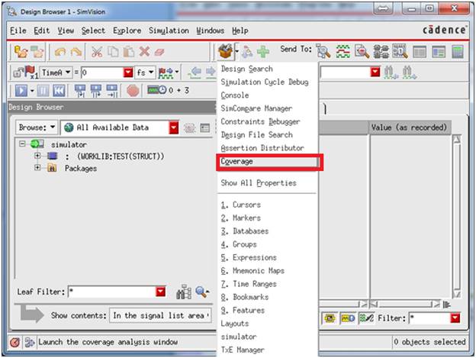Click the red target icon in status bar

(14, 342)
